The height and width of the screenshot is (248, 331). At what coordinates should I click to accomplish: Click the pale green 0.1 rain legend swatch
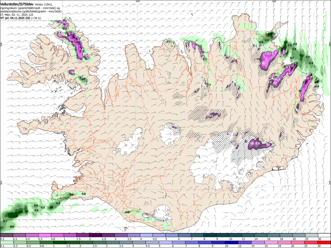[x=6, y=242]
